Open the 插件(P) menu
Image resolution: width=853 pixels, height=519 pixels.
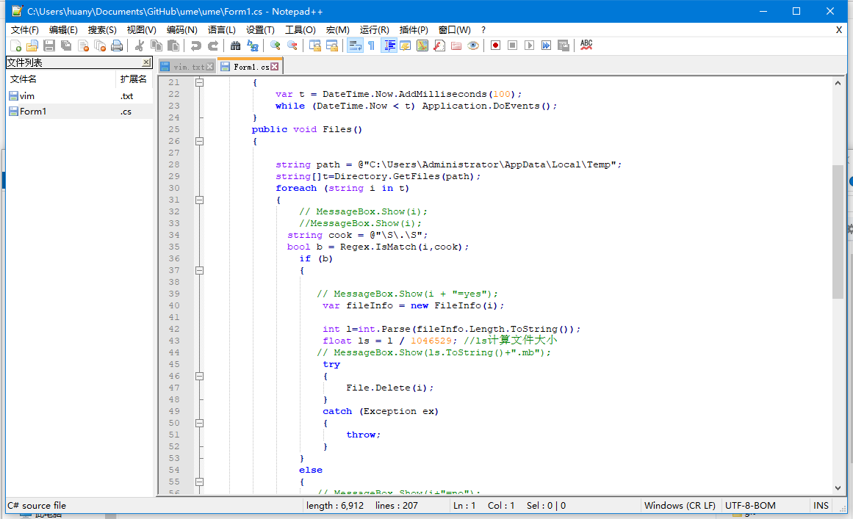pos(414,30)
